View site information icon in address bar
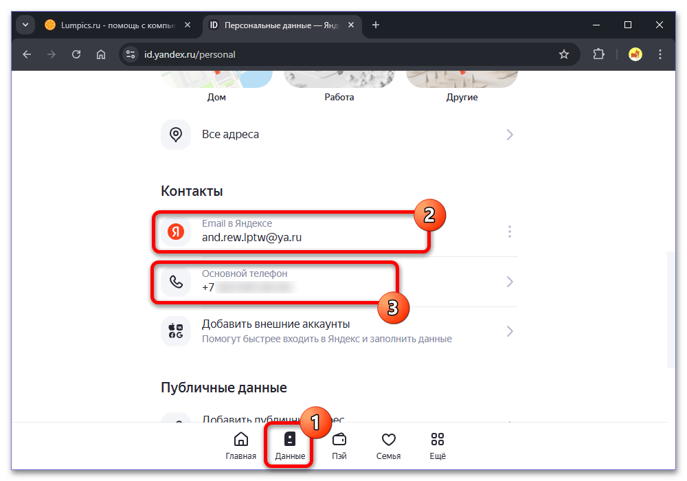Screen dimensions: 687x481 coord(131,54)
